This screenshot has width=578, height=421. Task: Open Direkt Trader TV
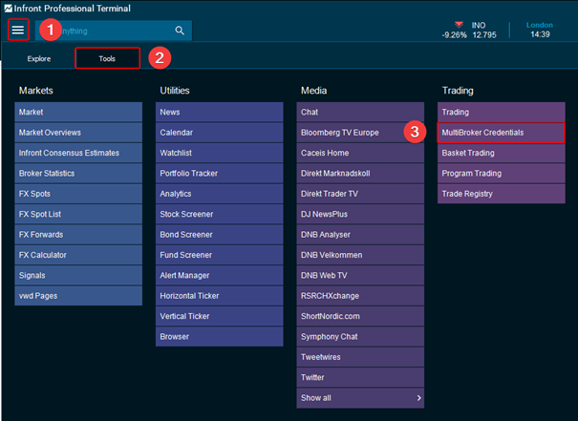[360, 194]
